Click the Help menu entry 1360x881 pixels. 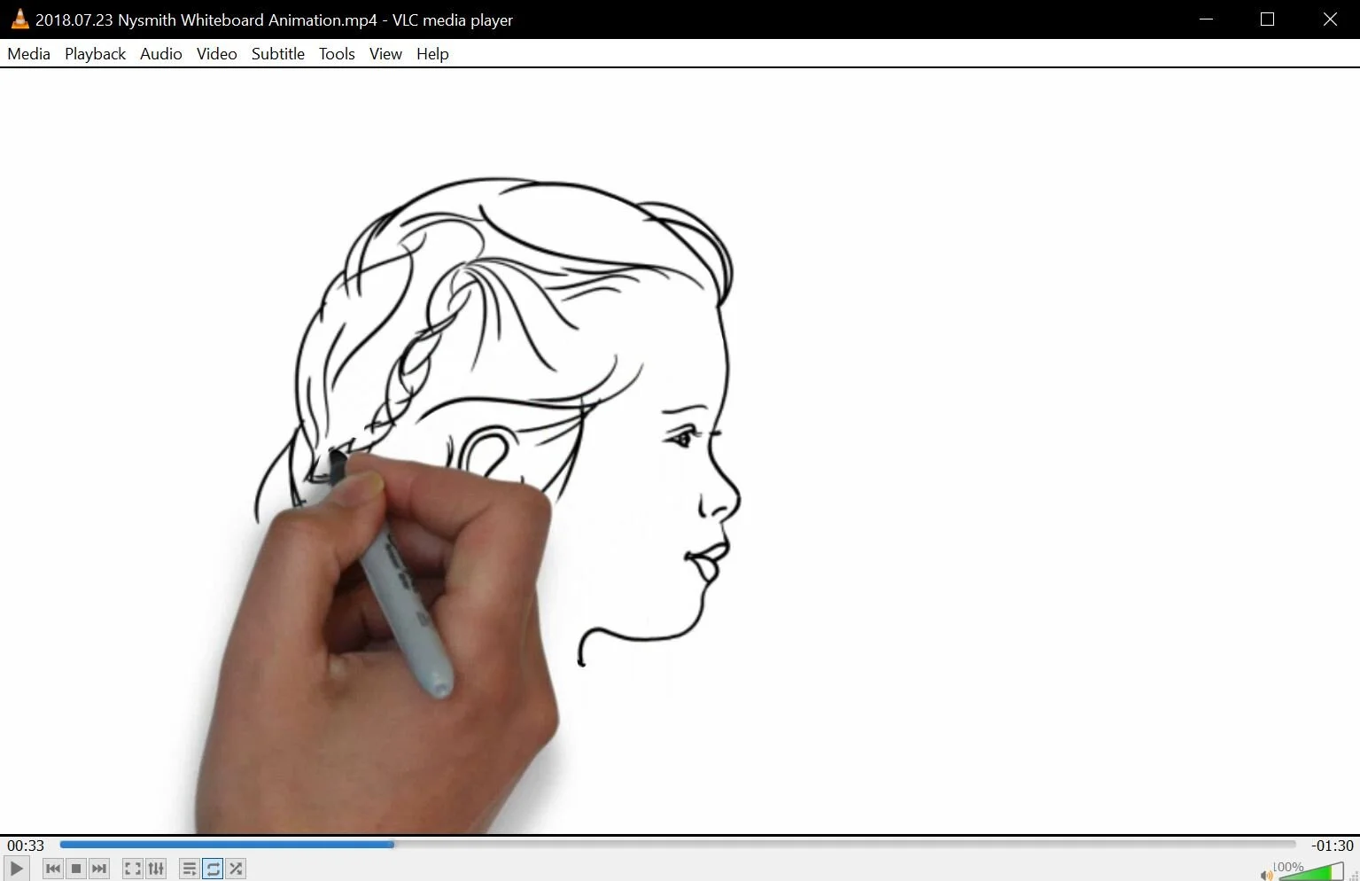[x=432, y=53]
